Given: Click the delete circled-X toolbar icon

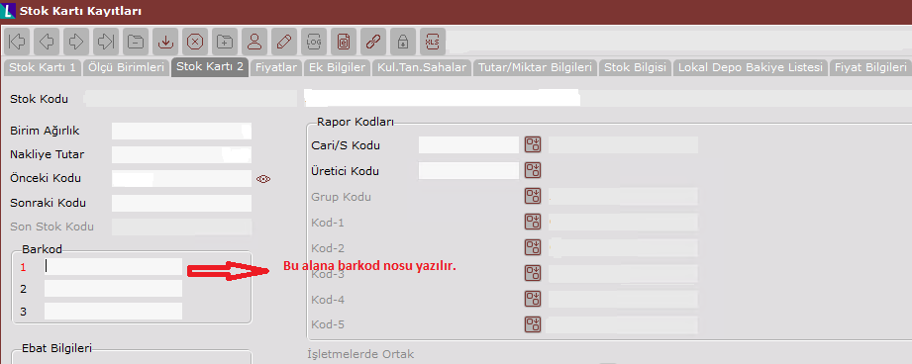Looking at the screenshot, I should pos(195,42).
